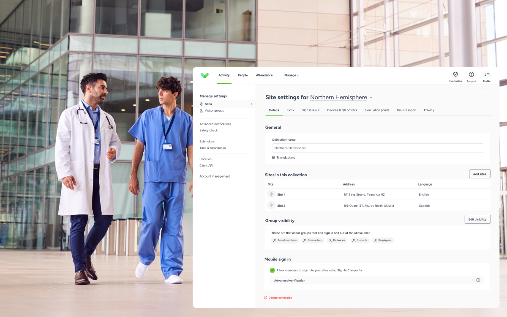Open the Northern Hemisphere collection dropdown
507x317 pixels.
click(x=341, y=97)
